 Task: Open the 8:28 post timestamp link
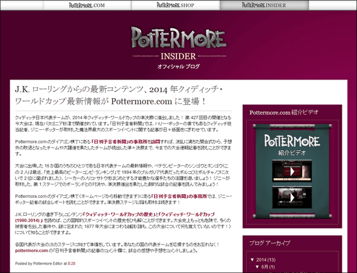point(71,263)
